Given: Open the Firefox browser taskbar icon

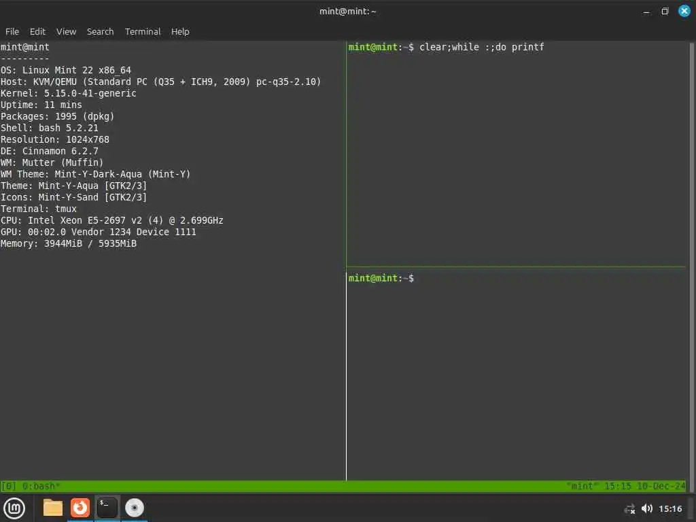Looking at the screenshot, I should coord(80,508).
